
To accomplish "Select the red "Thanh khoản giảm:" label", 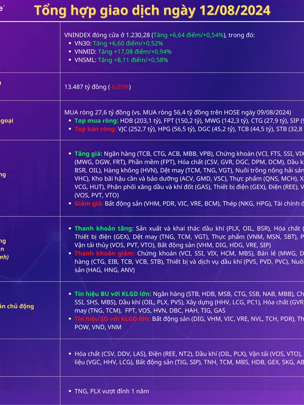I will click(105, 253).
